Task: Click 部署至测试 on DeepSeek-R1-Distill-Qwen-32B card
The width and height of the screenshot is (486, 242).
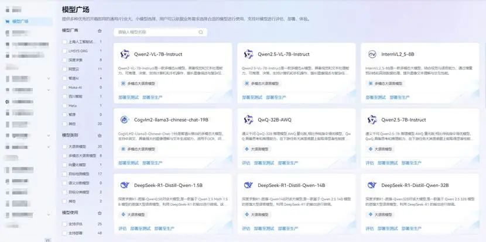Action: pyautogui.click(x=388, y=229)
